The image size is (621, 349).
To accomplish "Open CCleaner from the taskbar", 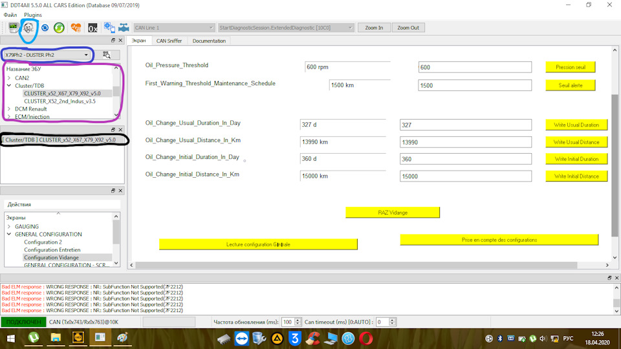I will [x=313, y=339].
